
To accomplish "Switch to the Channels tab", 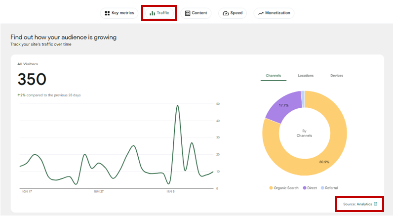I will point(273,76).
